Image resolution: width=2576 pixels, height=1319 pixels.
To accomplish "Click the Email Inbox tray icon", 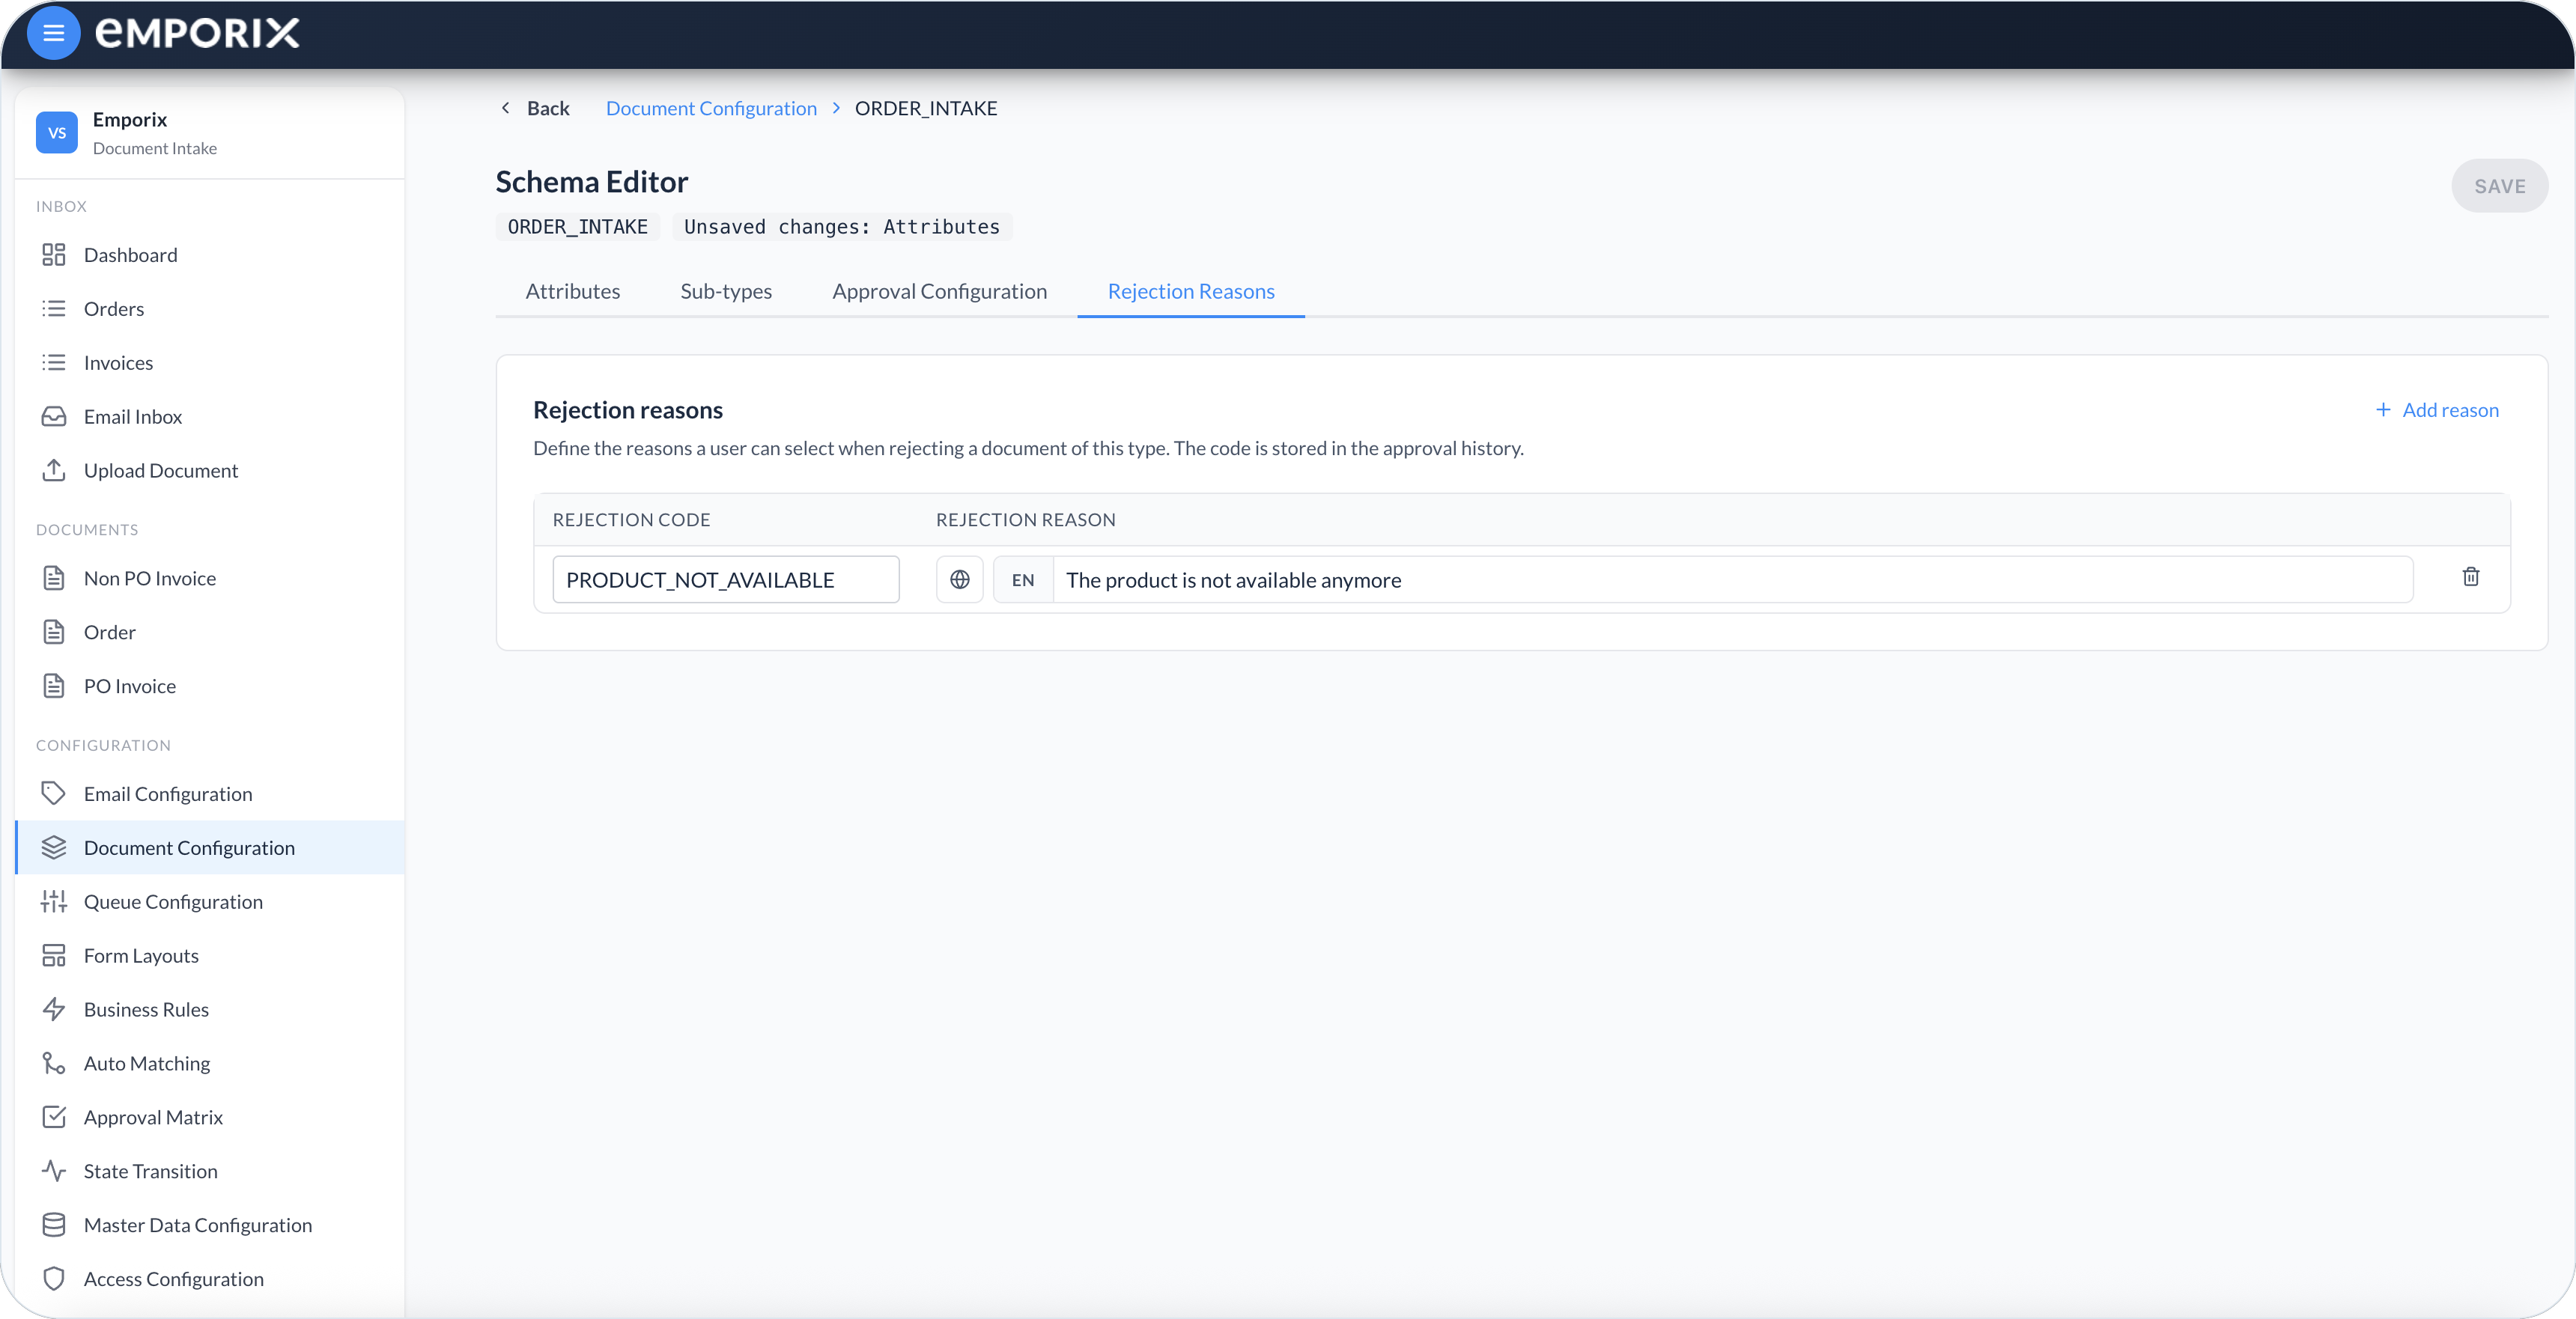I will click(54, 417).
